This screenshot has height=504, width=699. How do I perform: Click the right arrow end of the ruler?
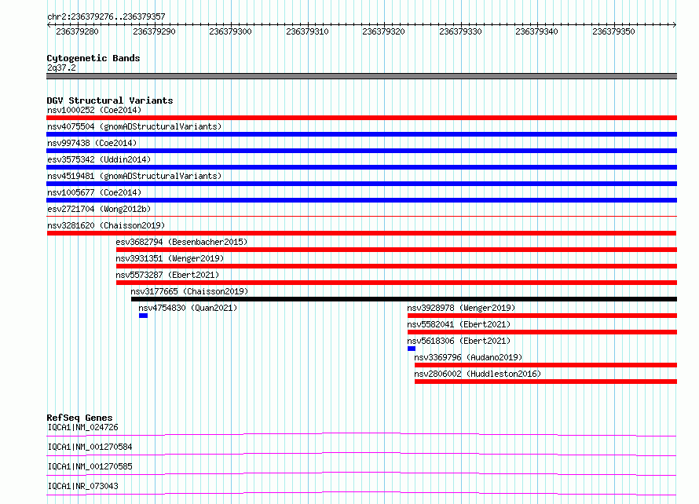coord(675,24)
